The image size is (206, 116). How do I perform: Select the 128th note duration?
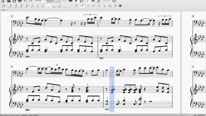pyautogui.click(x=11, y=6)
